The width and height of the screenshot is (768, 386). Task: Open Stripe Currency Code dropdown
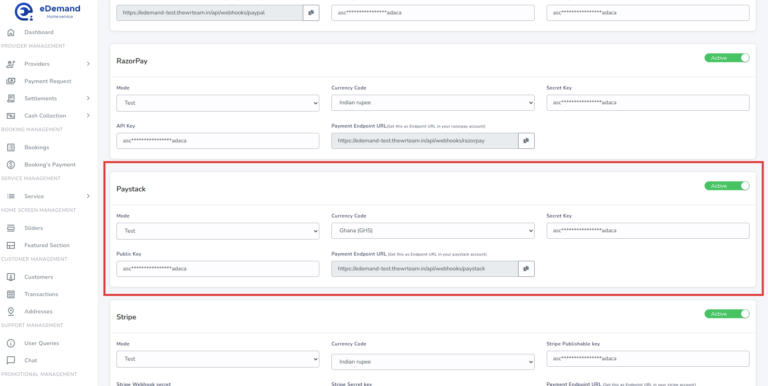(x=433, y=362)
